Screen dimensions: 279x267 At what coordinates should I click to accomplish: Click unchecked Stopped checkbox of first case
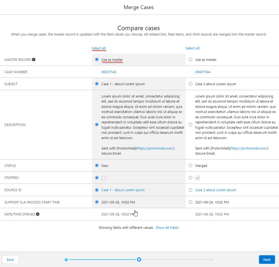[104, 178]
